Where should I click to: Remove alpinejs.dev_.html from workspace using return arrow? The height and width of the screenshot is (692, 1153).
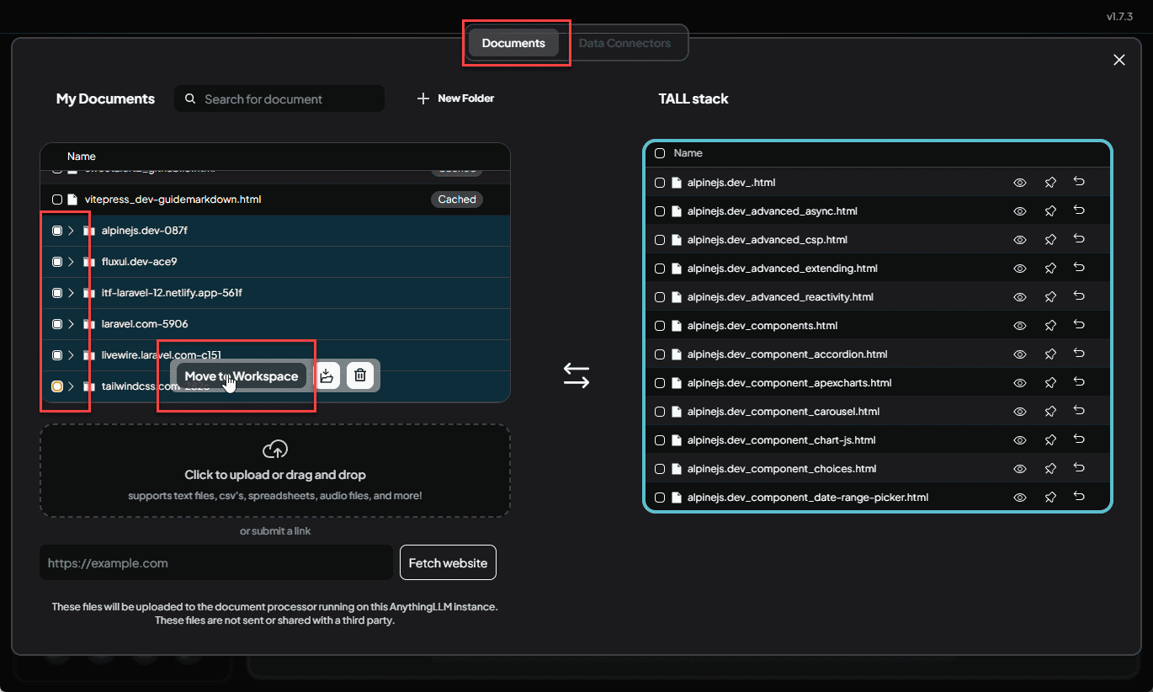(1079, 182)
